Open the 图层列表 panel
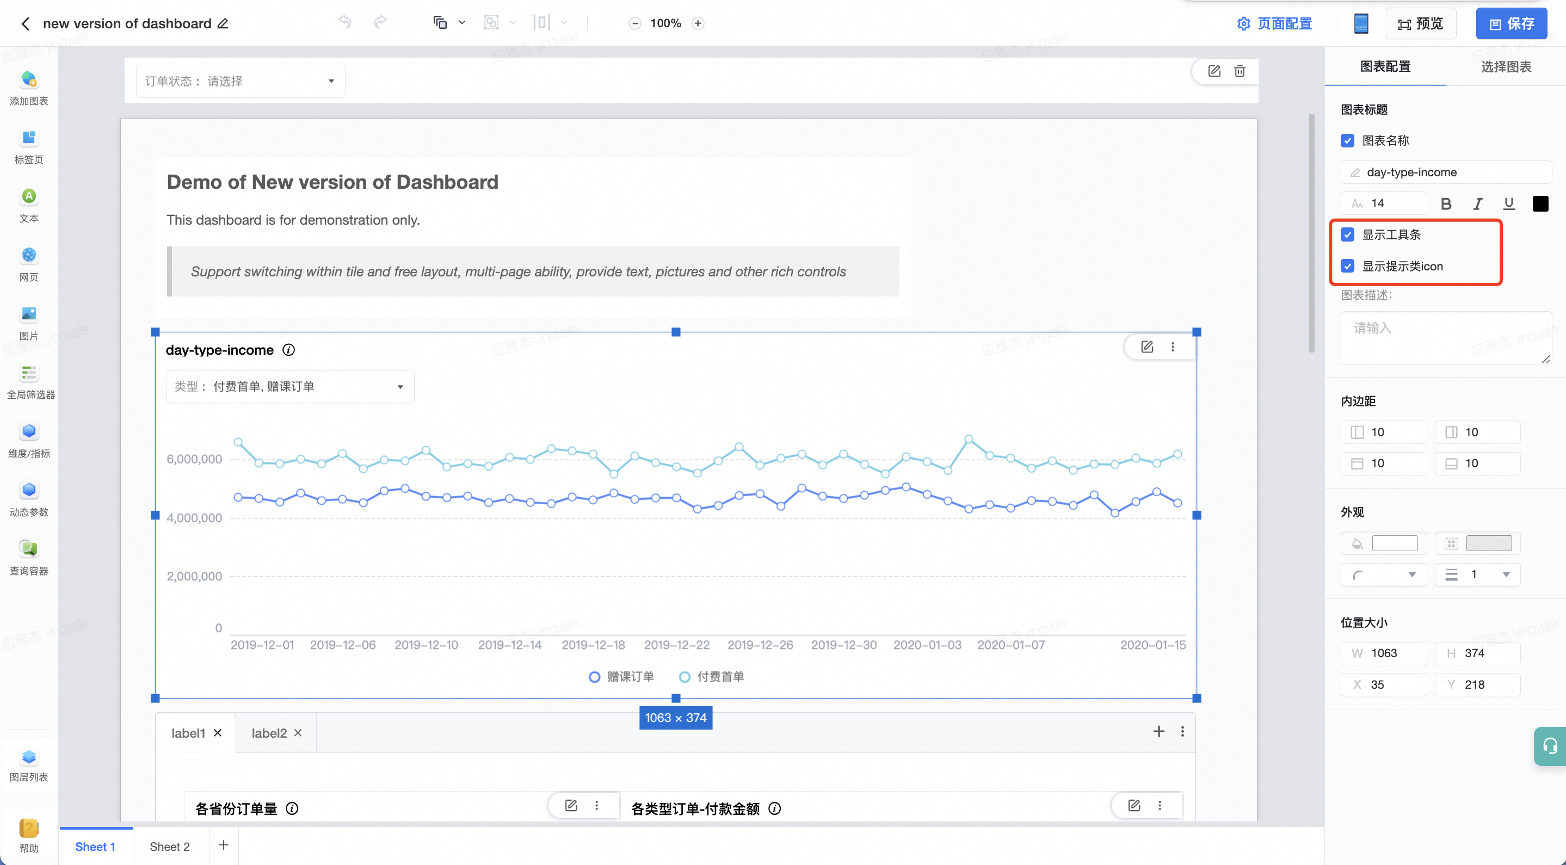Image resolution: width=1566 pixels, height=865 pixels. (x=29, y=765)
